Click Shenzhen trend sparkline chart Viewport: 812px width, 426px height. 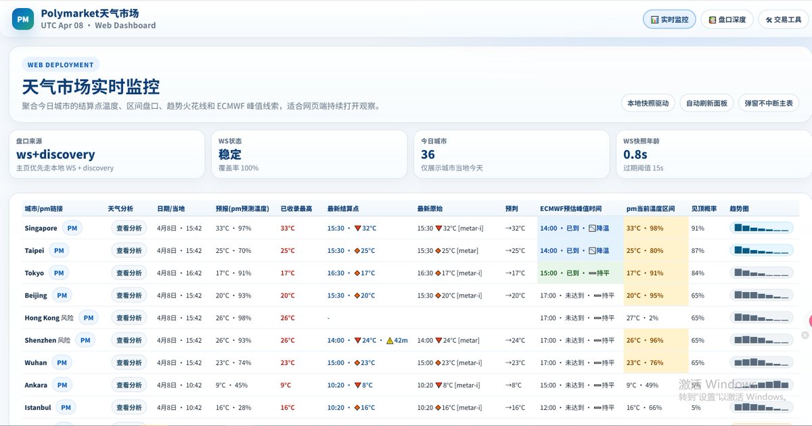pos(761,340)
